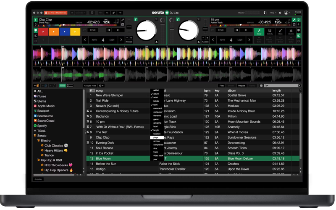Toggle key lock note icon on deck 2
The height and width of the screenshot is (210, 336).
(178, 19)
